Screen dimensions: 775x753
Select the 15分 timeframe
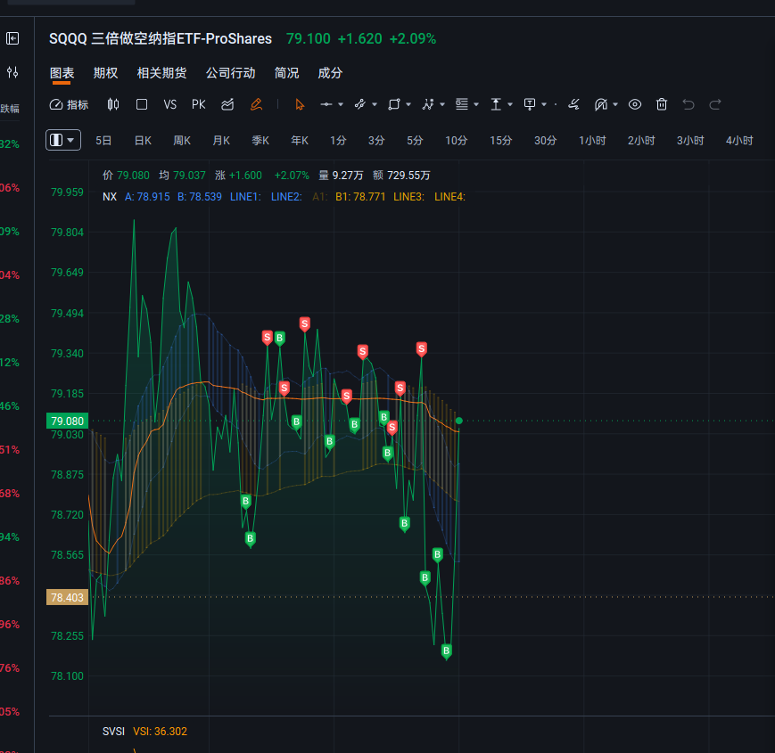click(x=500, y=141)
